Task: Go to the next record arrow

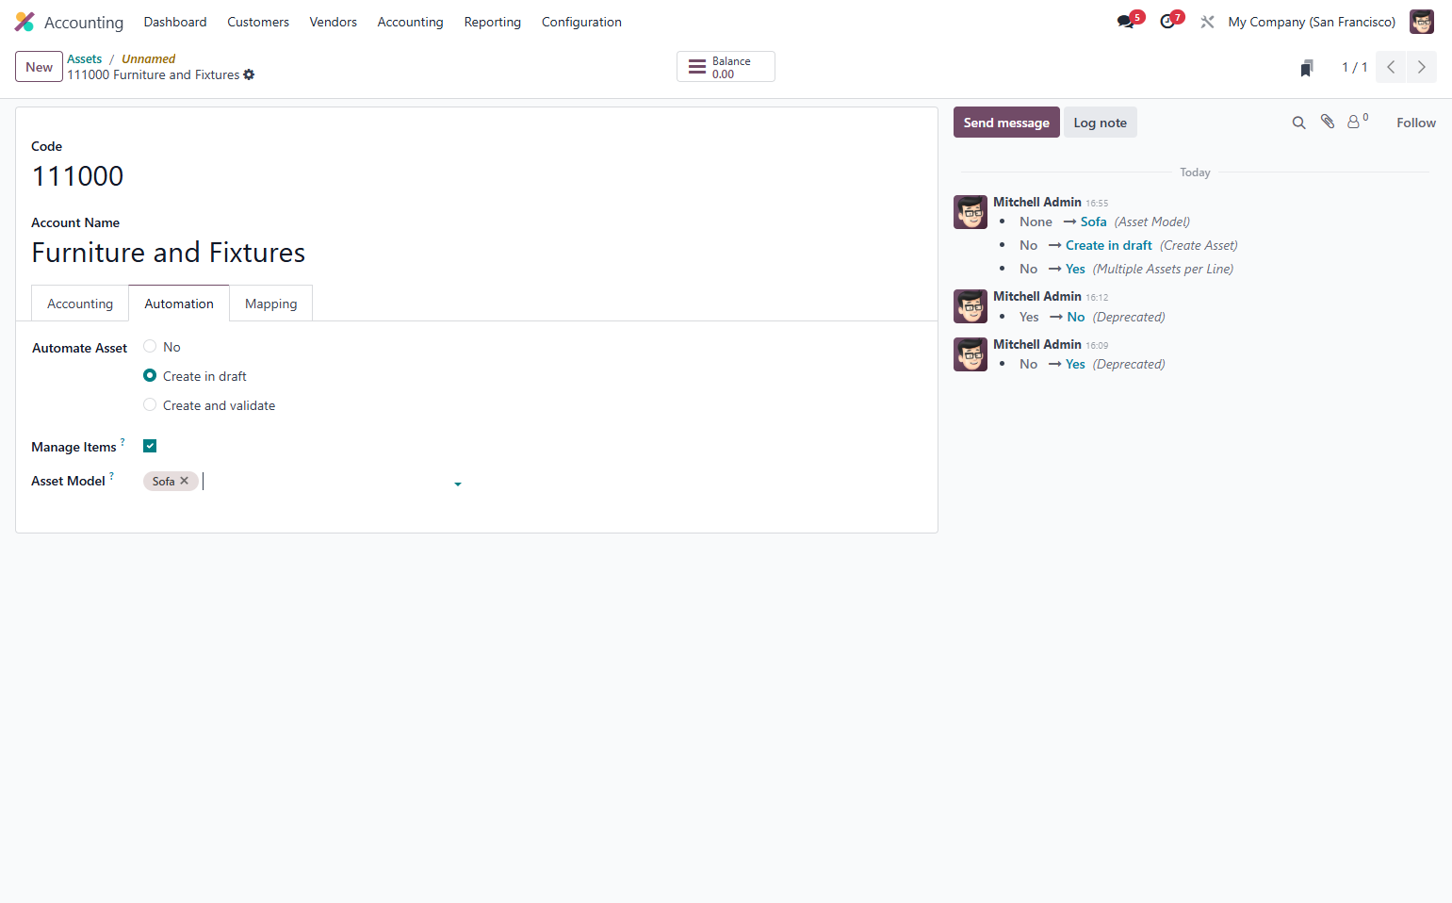Action: click(1421, 67)
